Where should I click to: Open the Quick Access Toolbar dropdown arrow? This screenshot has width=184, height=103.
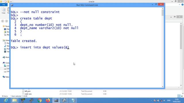pos(11,1)
